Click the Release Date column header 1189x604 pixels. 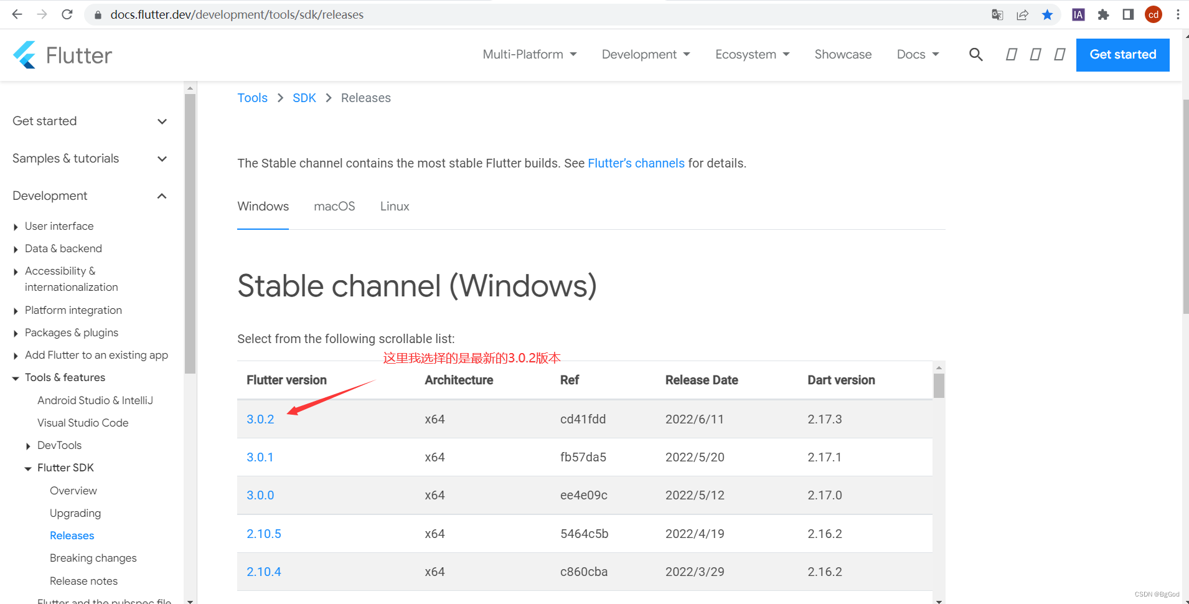tap(702, 380)
